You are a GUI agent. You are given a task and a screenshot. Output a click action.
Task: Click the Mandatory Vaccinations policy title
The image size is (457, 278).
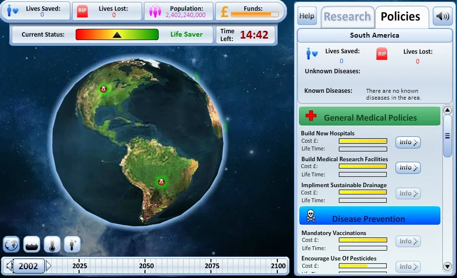click(x=333, y=233)
